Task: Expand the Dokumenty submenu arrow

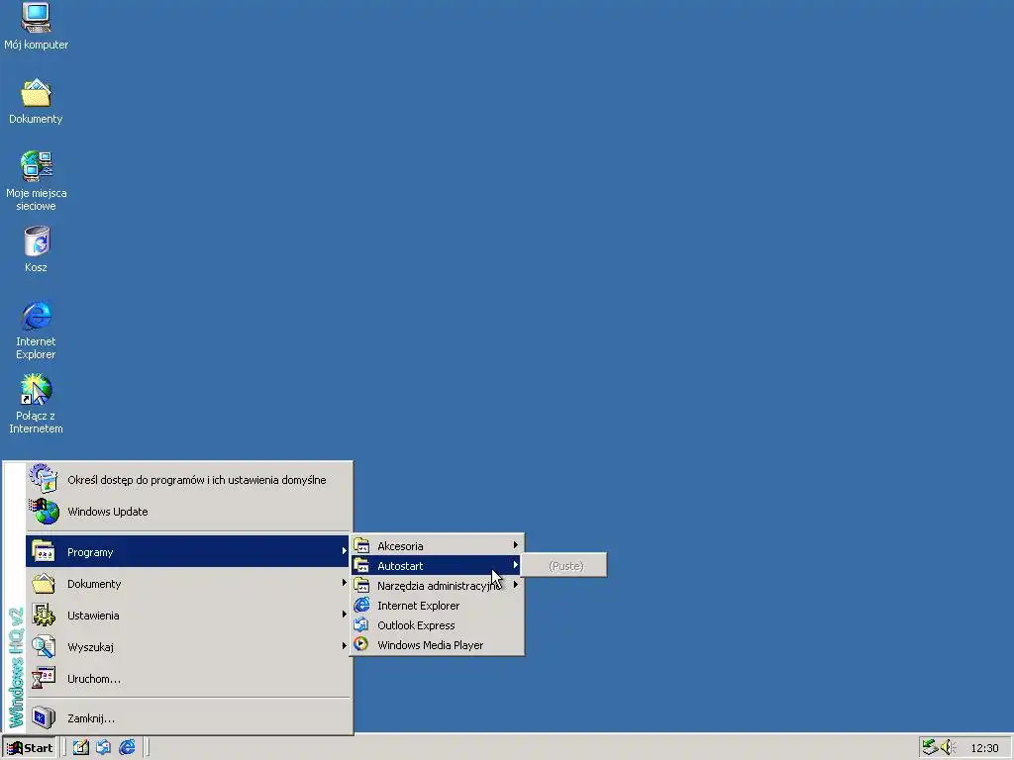Action: (344, 583)
